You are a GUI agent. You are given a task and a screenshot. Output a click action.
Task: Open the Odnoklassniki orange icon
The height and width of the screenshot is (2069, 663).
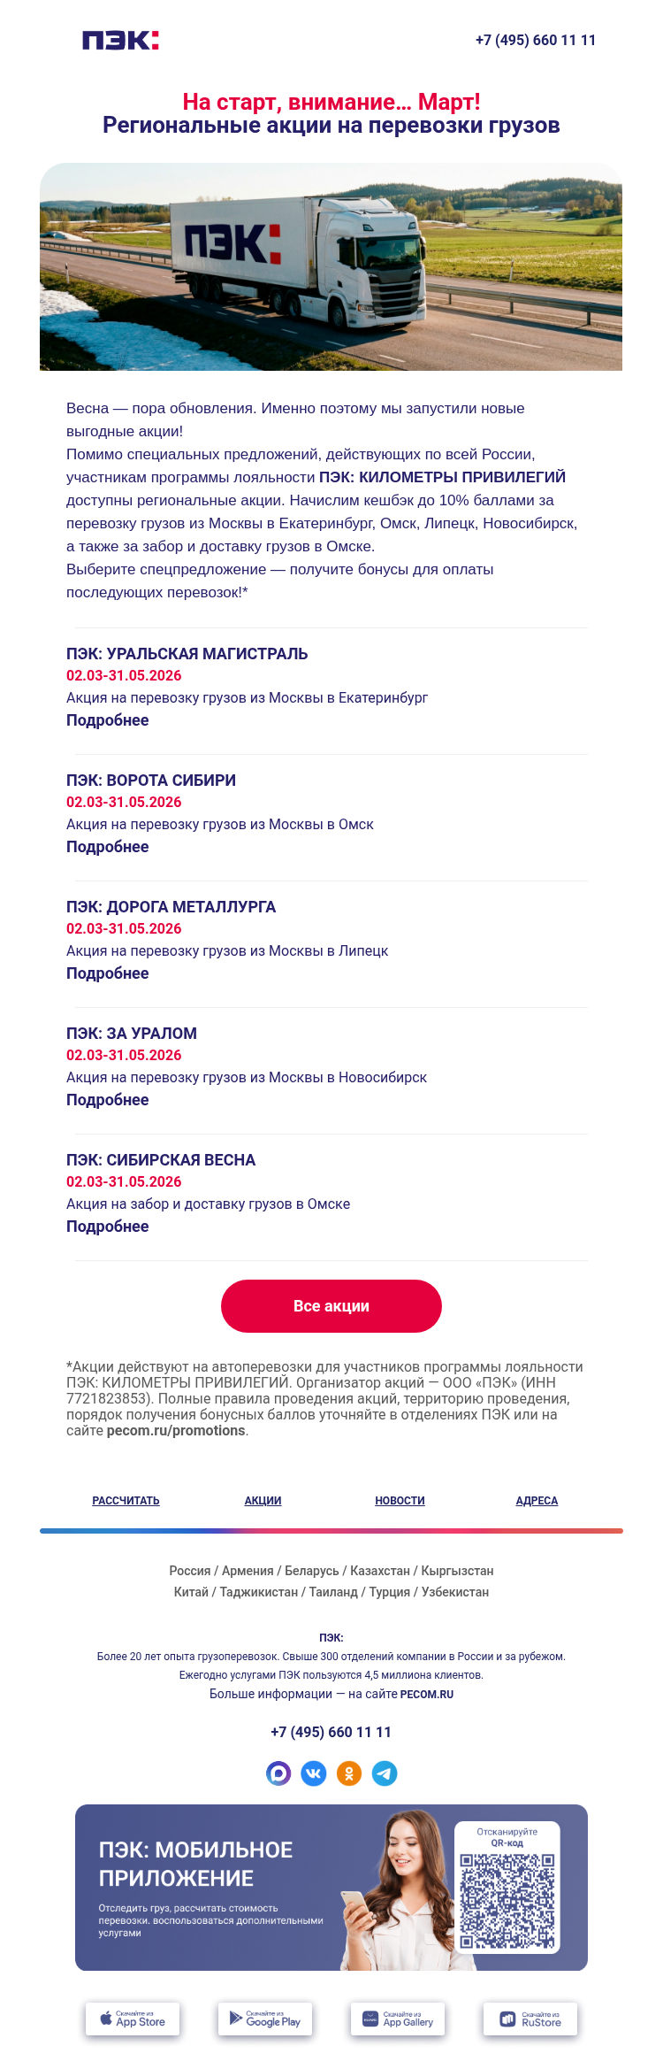349,1773
